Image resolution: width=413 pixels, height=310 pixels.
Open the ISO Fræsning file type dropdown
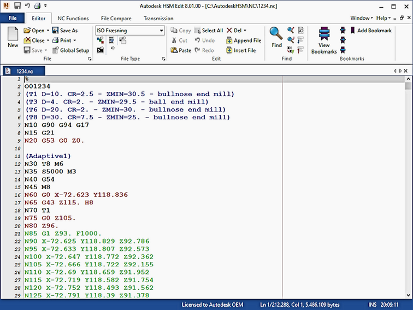tap(161, 31)
